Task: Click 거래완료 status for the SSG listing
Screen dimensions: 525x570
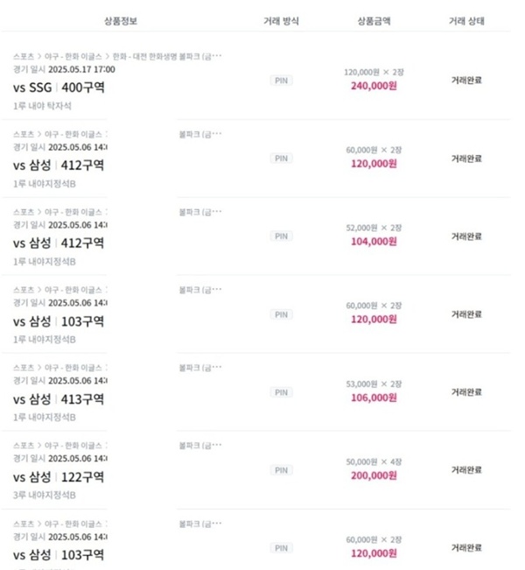Action: pos(466,81)
